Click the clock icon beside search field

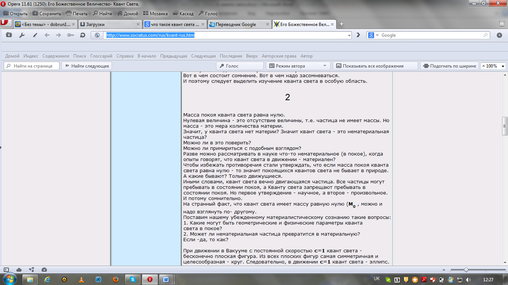click(499, 35)
